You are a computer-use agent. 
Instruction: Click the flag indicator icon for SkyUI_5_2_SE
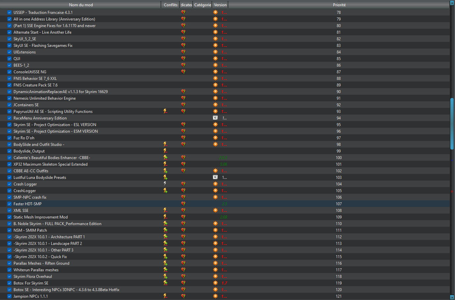(x=183, y=39)
